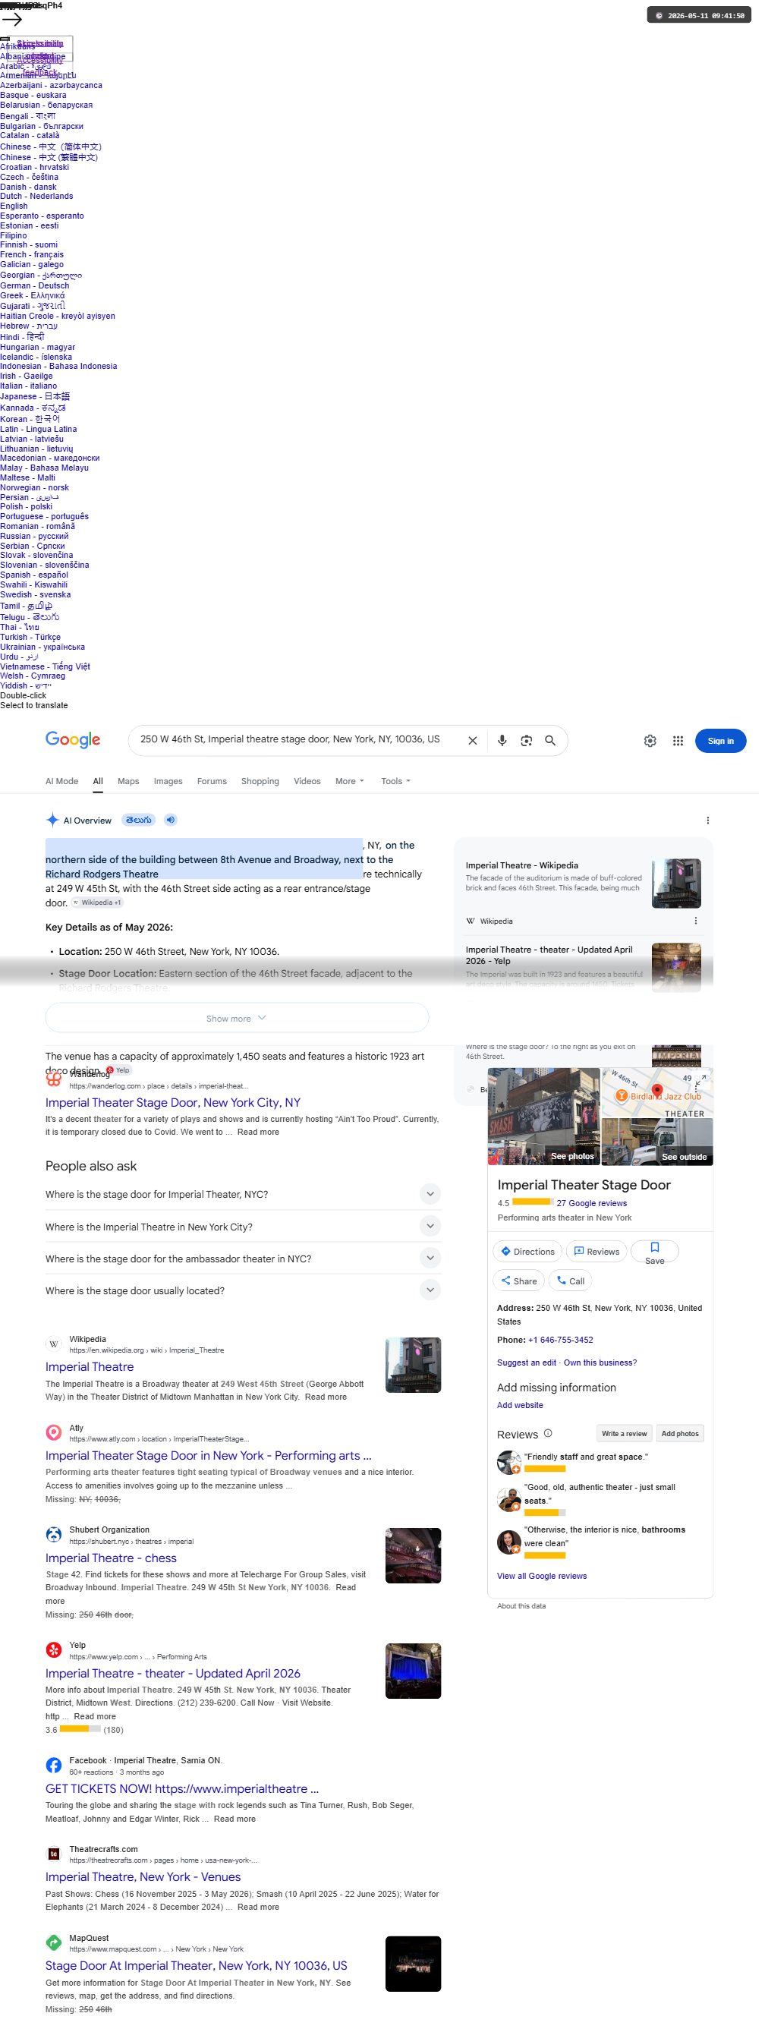Click the AI Overview sparkle icon
768x2032 pixels.
click(53, 828)
